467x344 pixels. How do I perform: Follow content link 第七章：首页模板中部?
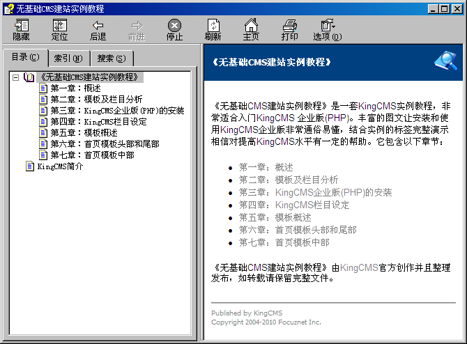[284, 242]
